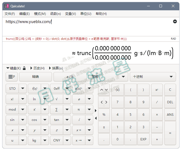The image size is (182, 151).
Task: Click the parsed expression status line
Action: [66, 39]
